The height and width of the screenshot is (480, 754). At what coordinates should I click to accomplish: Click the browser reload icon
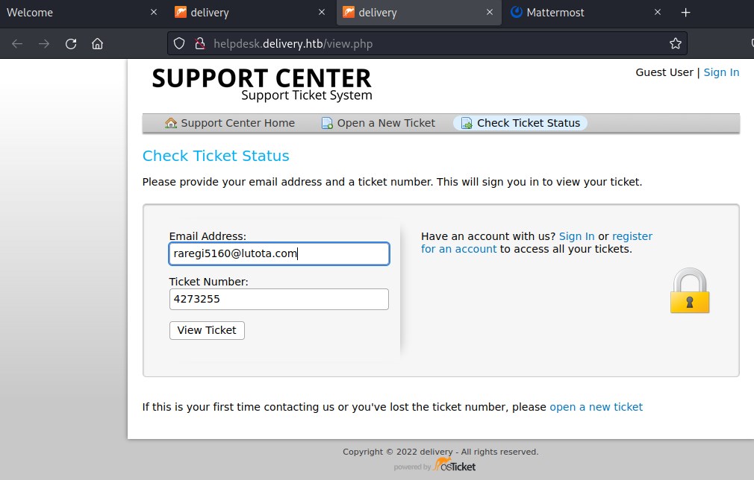(x=71, y=44)
